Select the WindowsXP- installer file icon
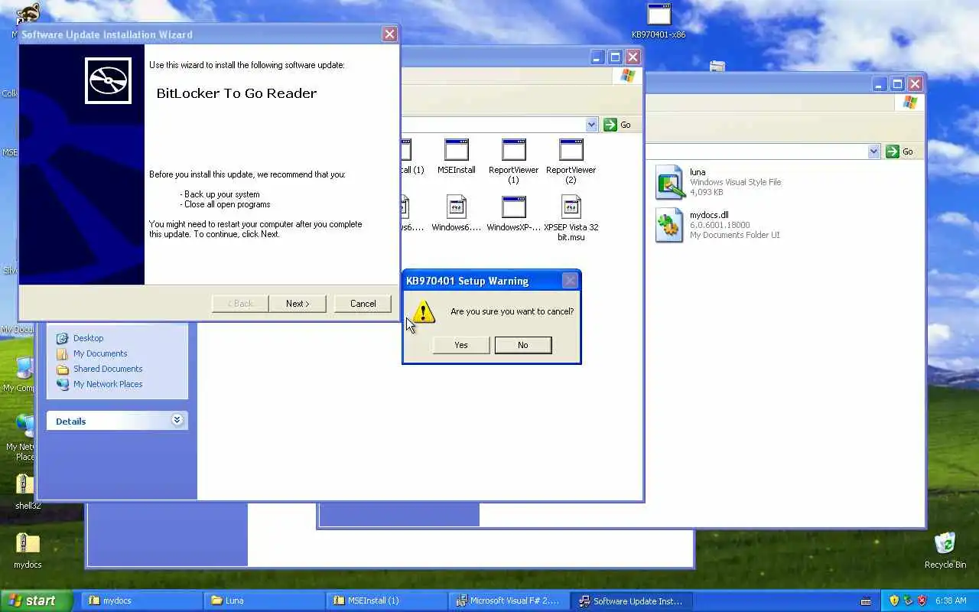This screenshot has height=612, width=979. (x=514, y=207)
